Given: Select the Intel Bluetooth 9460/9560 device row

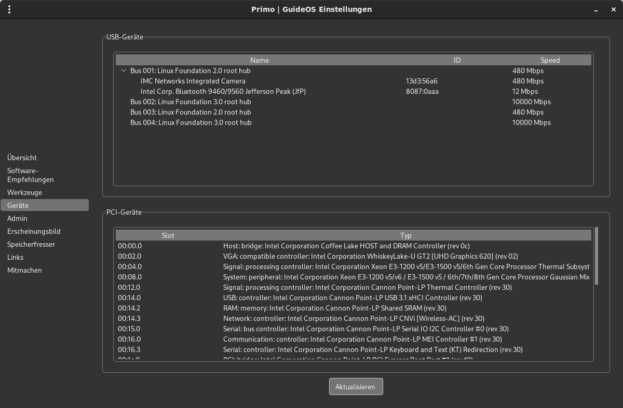Looking at the screenshot, I should tap(223, 91).
